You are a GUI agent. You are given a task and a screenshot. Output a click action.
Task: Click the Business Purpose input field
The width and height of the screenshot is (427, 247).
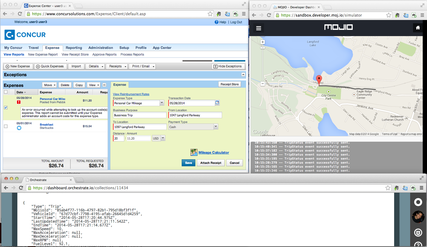(x=139, y=115)
